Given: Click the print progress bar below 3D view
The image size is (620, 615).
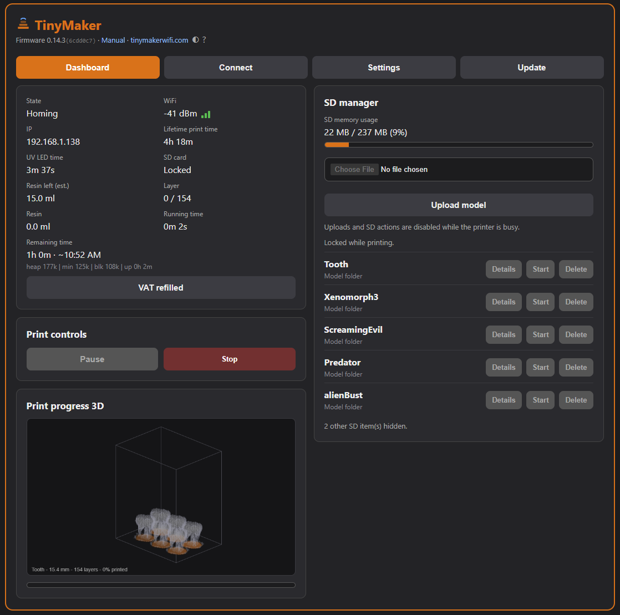Looking at the screenshot, I should pos(161,585).
